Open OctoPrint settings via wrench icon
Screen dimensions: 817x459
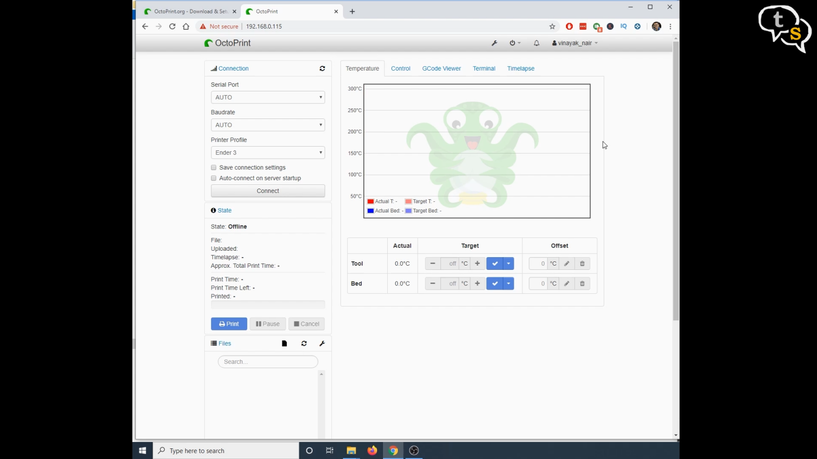pos(494,43)
